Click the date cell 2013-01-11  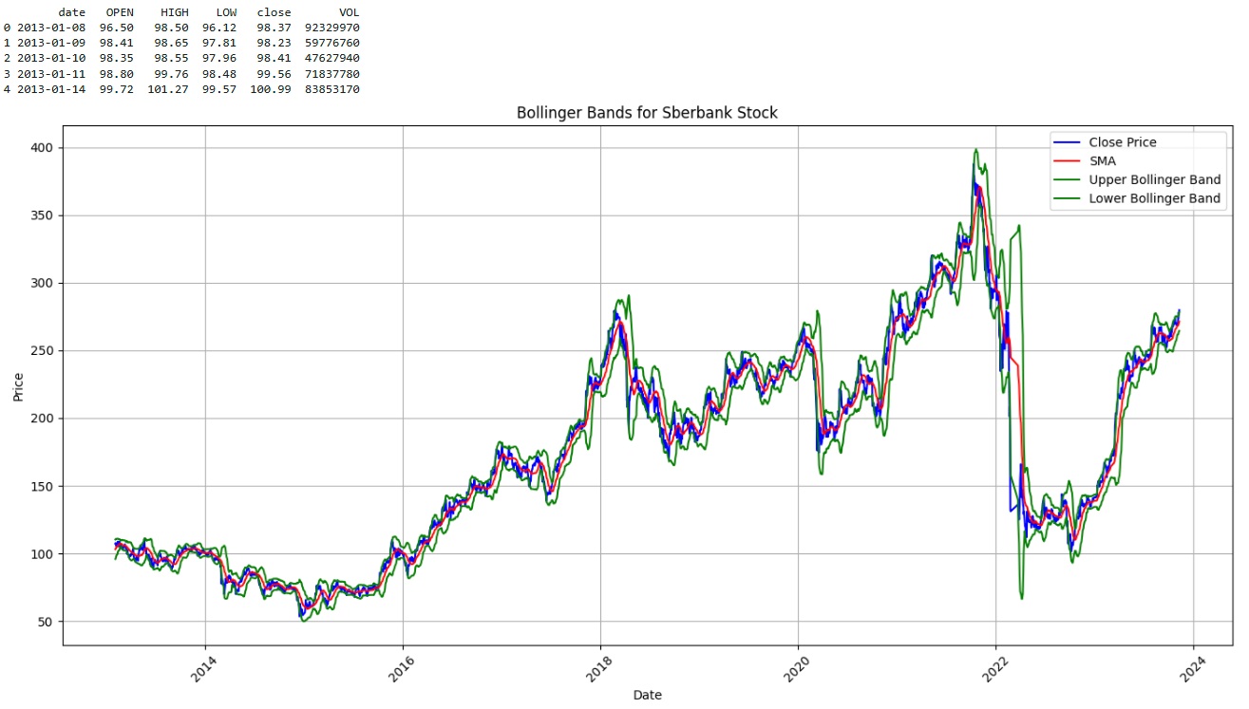coord(51,73)
